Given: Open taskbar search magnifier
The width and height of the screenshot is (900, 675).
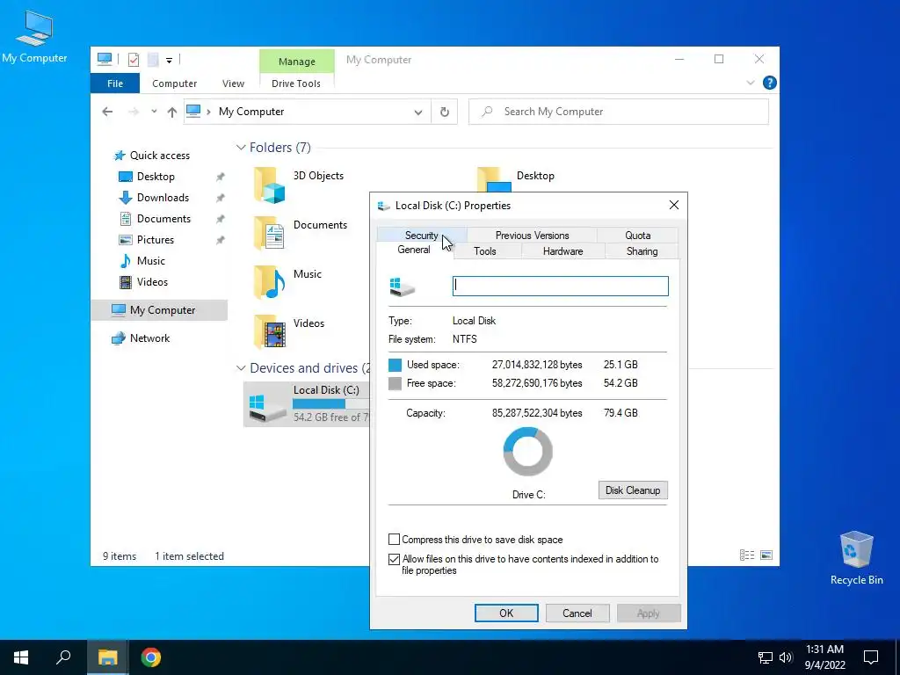Looking at the screenshot, I should [63, 657].
